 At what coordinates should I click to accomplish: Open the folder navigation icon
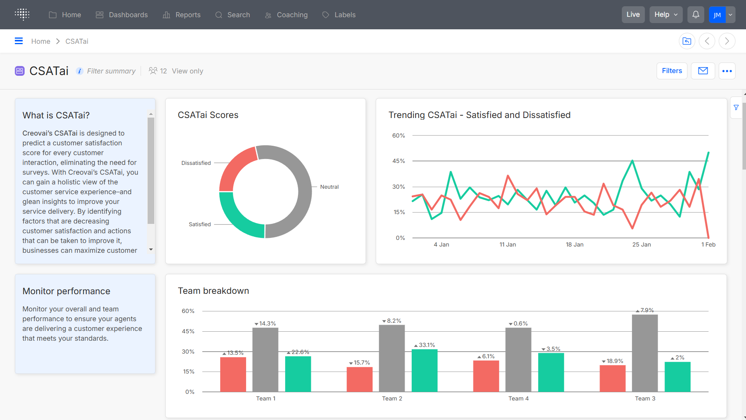pyautogui.click(x=687, y=41)
